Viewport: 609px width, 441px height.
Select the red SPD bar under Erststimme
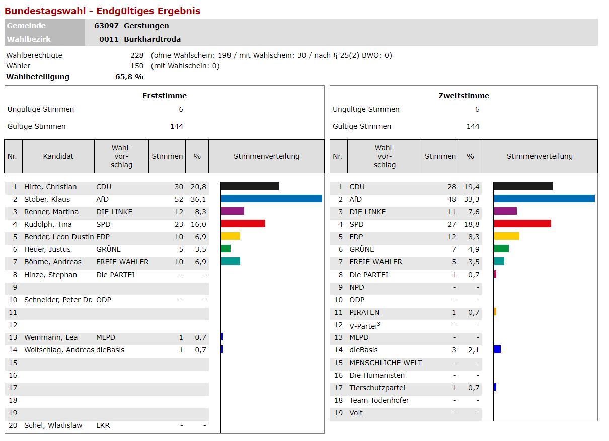click(243, 224)
